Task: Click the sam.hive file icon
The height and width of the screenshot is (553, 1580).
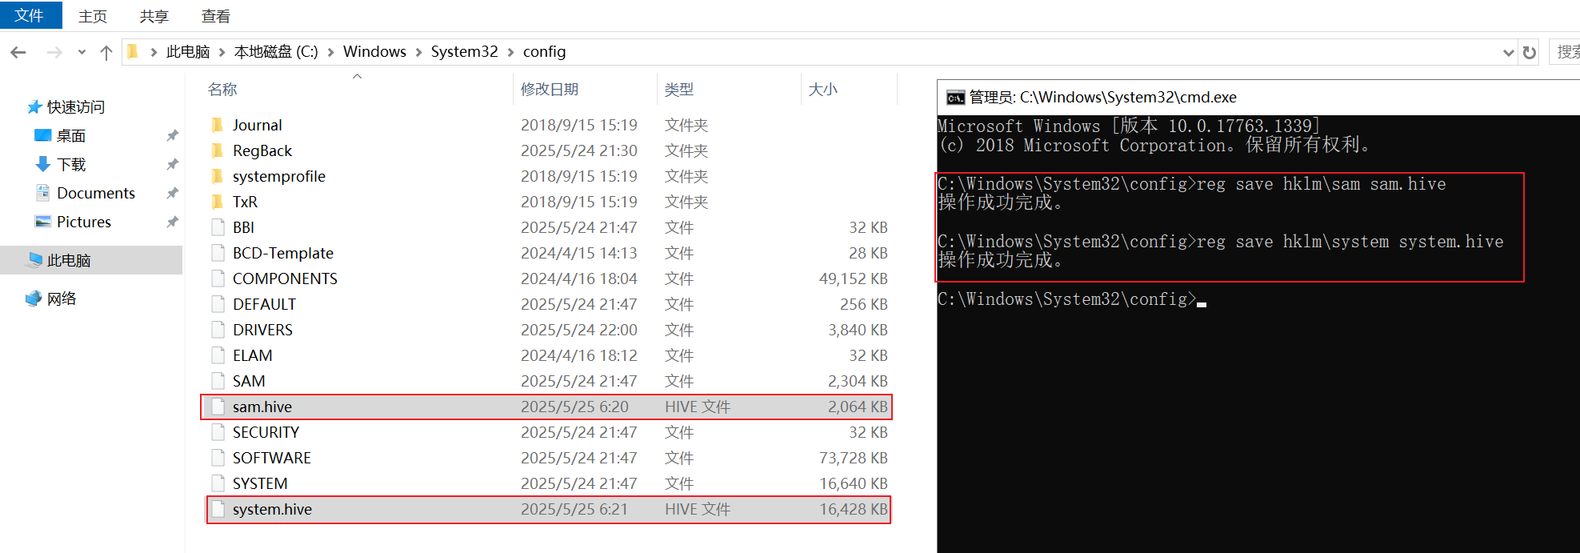Action: (x=218, y=407)
